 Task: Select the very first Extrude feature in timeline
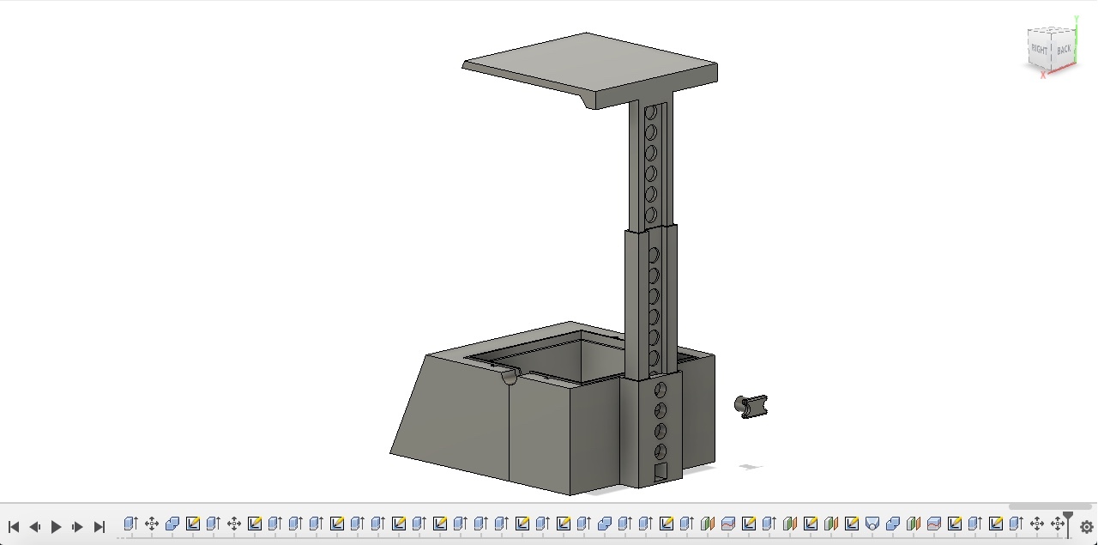131,524
